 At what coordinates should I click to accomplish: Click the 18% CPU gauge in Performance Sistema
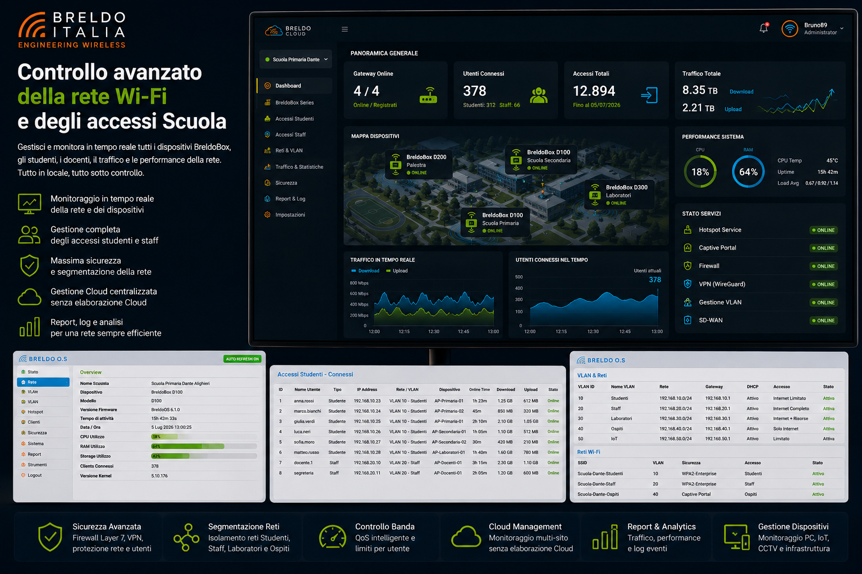click(700, 172)
